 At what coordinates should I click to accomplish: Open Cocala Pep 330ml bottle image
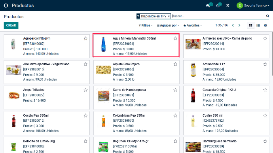(13, 121)
